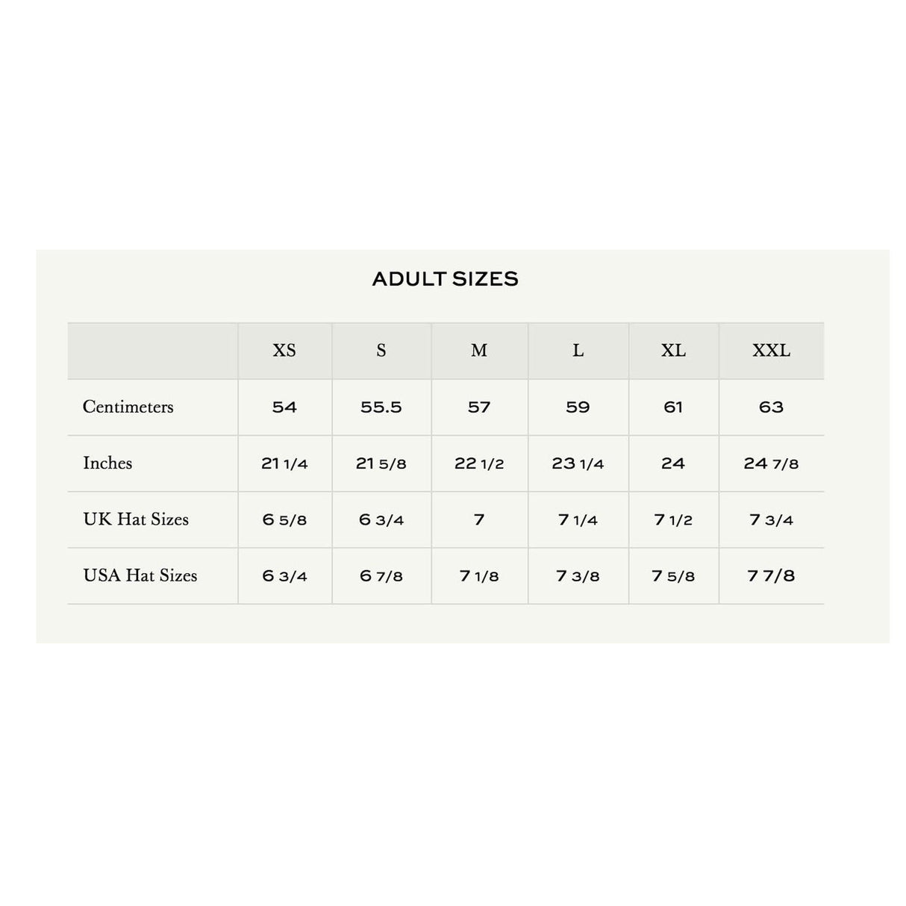Image resolution: width=906 pixels, height=906 pixels.
Task: Select the UK hat size 7 cell
Action: pyautogui.click(x=479, y=519)
